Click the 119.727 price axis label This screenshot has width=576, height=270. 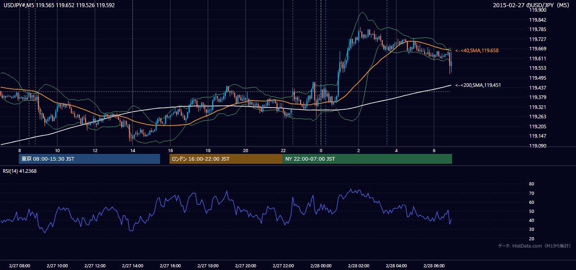[x=538, y=39]
